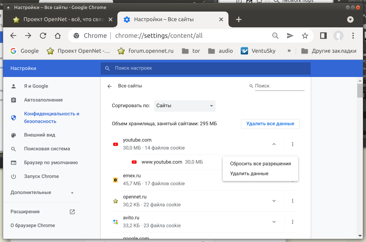Expand Дополнительные section in sidebar

click(x=42, y=193)
